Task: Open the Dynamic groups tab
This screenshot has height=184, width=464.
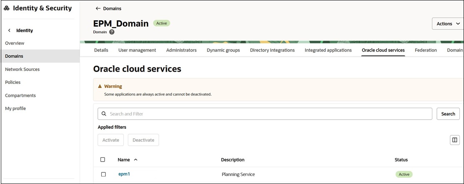Action: tap(223, 50)
